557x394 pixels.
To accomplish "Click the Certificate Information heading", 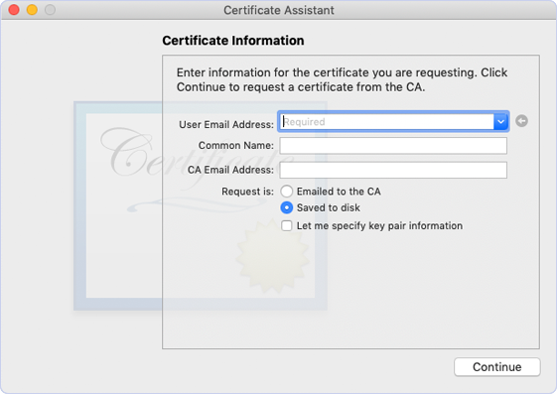I will [233, 41].
